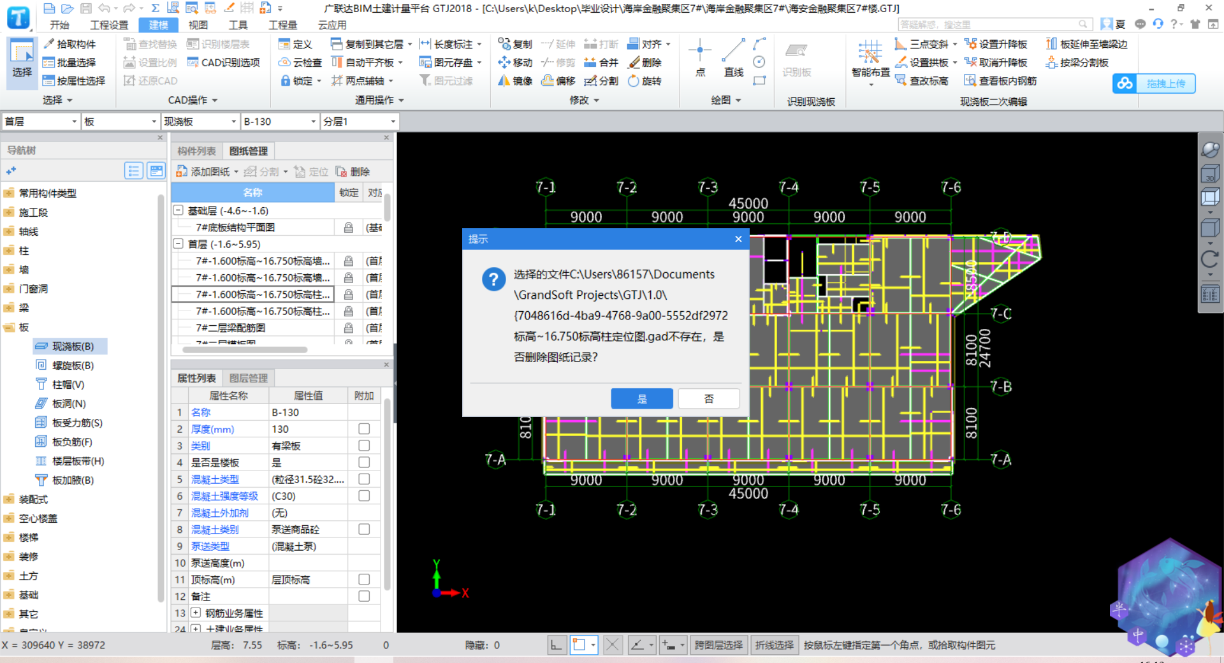Click 否 button in the dialog

tap(709, 398)
